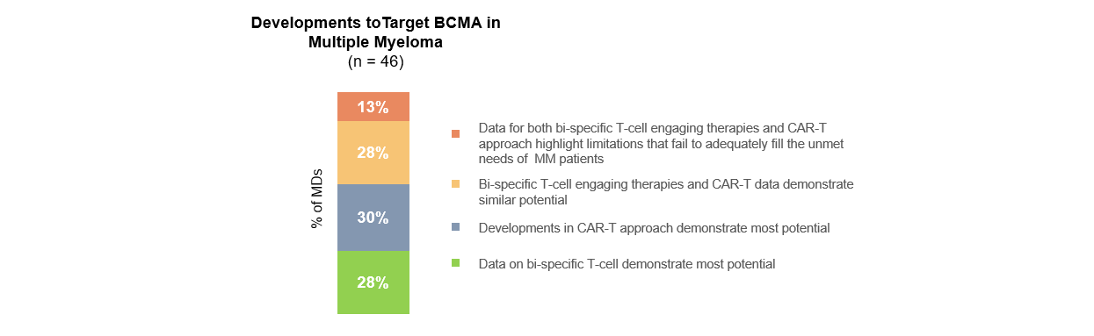Select the green 28% bar segment

pyautogui.click(x=373, y=282)
